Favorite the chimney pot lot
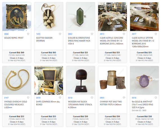The height and width of the screenshot is (129, 161). 124,98
